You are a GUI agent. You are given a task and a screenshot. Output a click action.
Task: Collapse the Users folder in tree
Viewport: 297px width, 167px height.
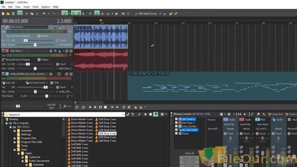(x=15, y=150)
